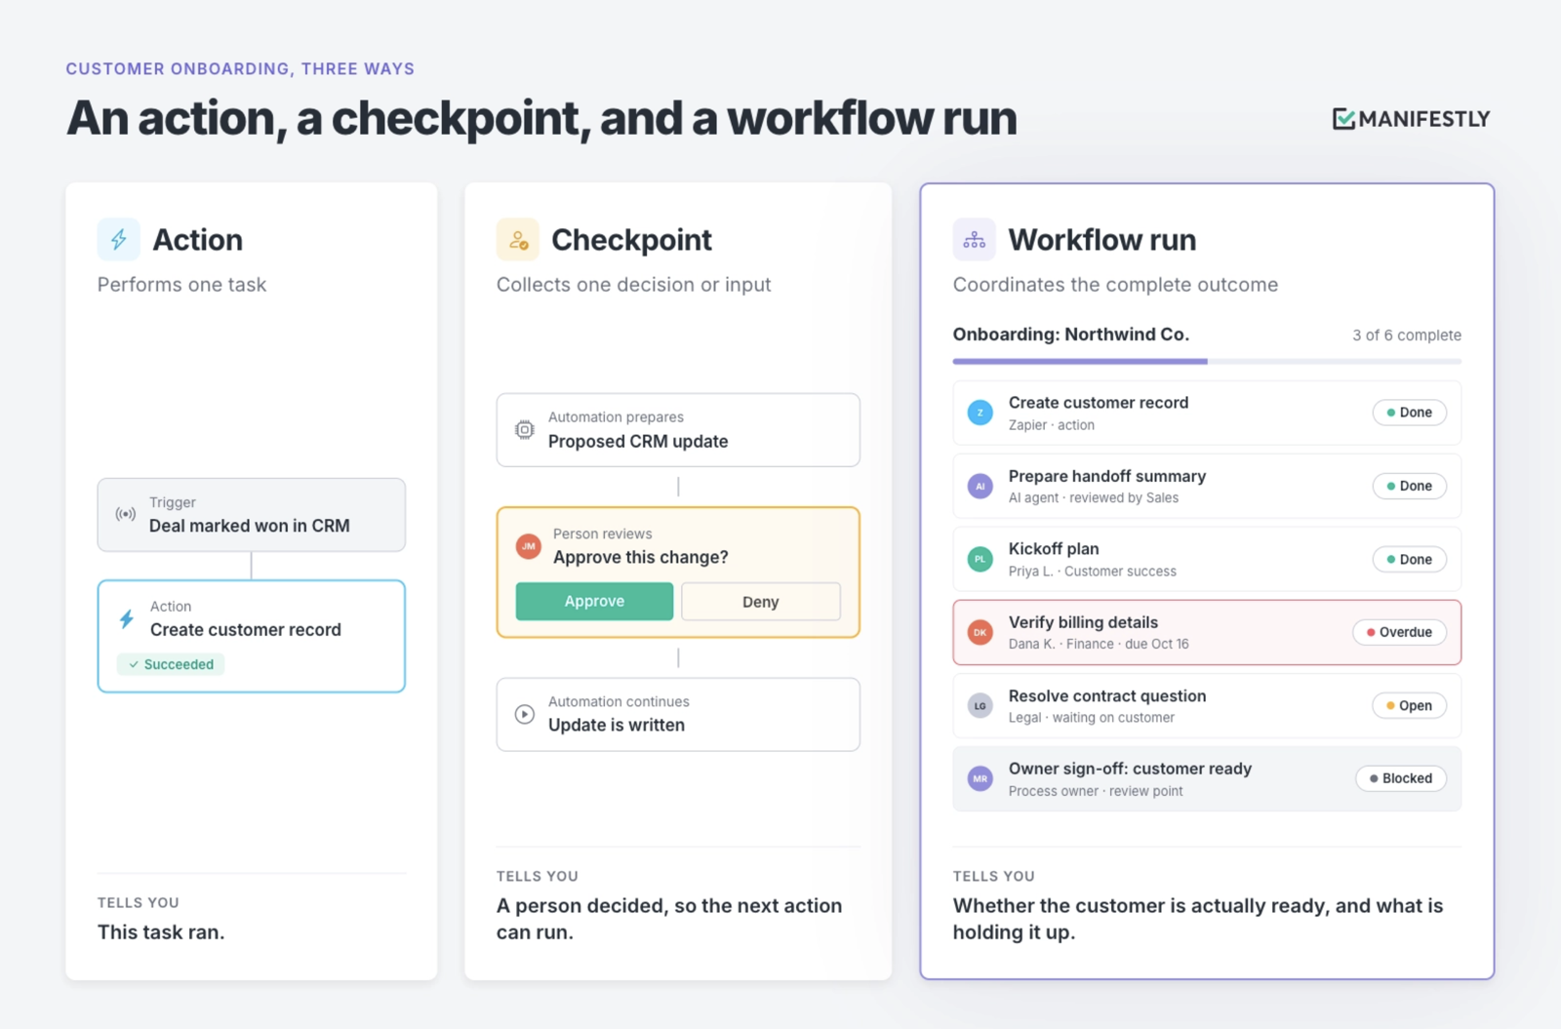Click Done badge on Kickoff plan row
The width and height of the screenshot is (1561, 1029).
[1410, 559]
